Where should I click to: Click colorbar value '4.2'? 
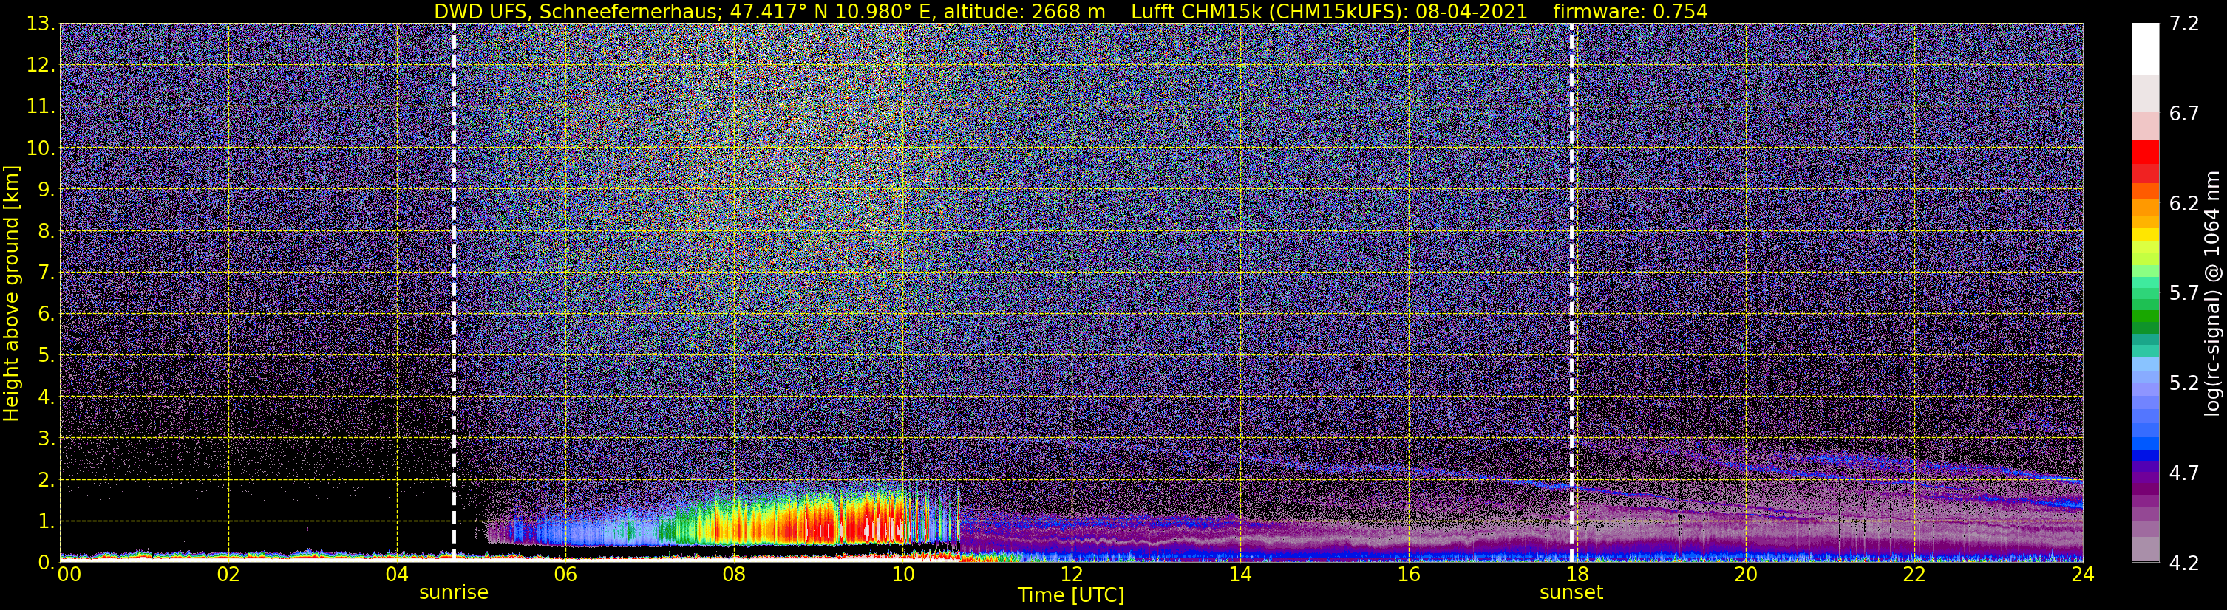tap(2184, 563)
